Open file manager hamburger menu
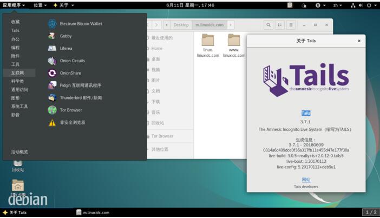The width and height of the screenshot is (380, 218). point(291,25)
